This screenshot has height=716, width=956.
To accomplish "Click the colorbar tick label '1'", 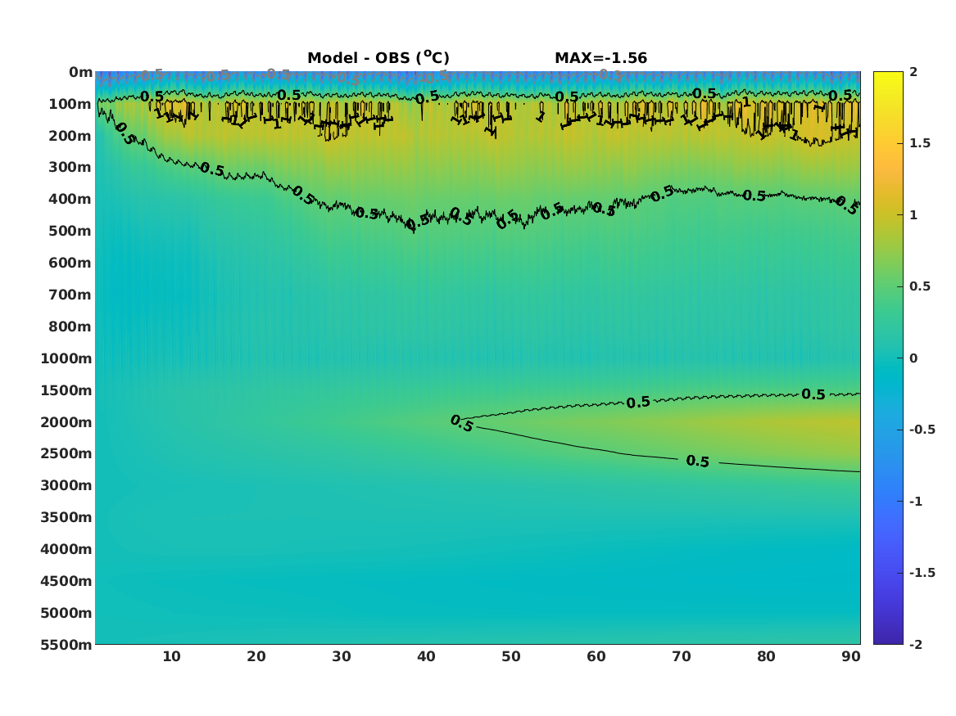I will (x=913, y=215).
